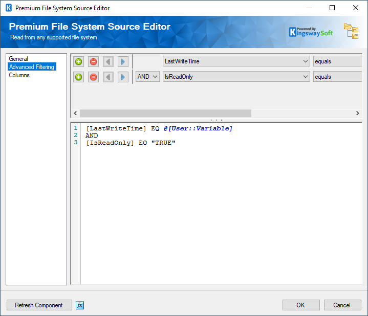
Task: Add a filter row after LastWriteTime
Action: (79, 62)
